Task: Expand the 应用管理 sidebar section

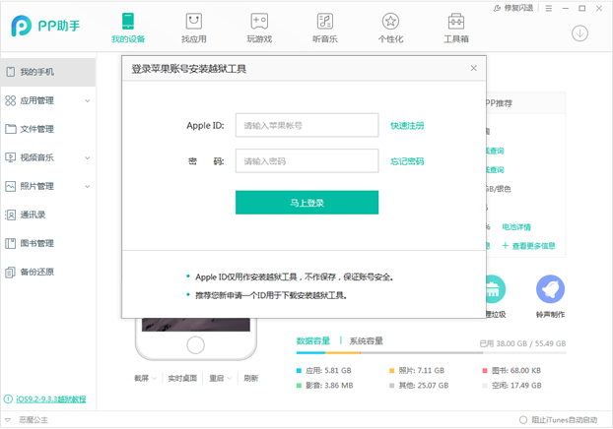Action: click(x=87, y=100)
